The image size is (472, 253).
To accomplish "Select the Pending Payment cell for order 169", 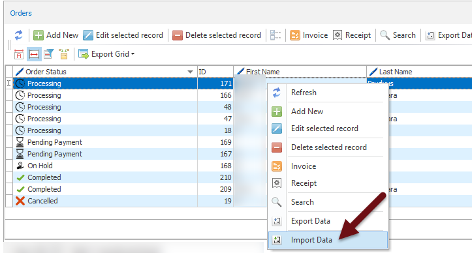I will click(105, 142).
